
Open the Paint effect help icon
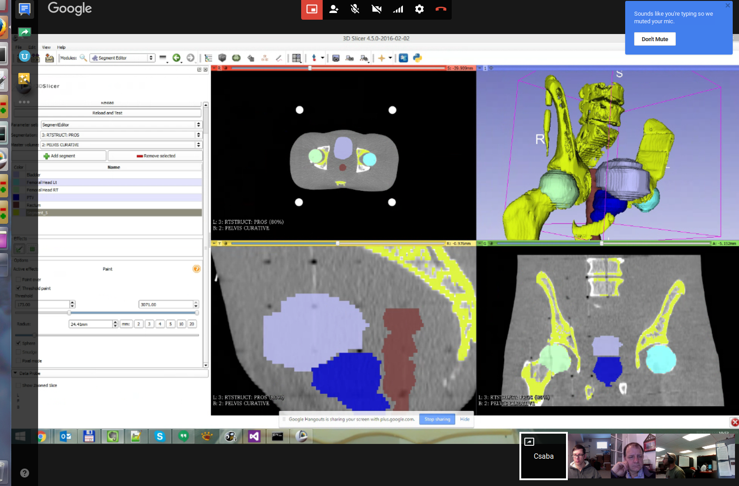196,269
